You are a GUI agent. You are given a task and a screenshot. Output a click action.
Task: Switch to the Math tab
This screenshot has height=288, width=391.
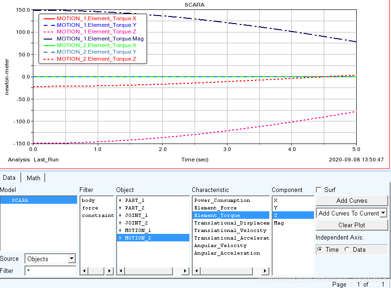pyautogui.click(x=33, y=178)
